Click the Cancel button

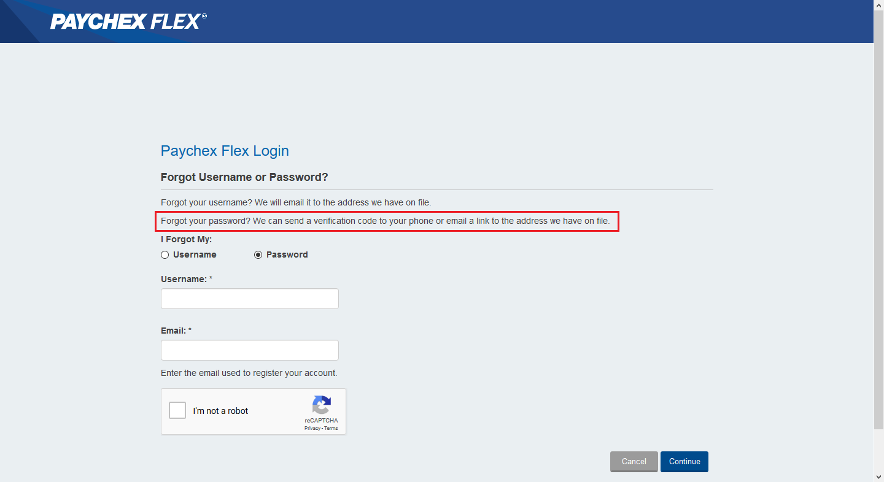point(634,462)
